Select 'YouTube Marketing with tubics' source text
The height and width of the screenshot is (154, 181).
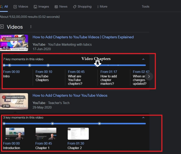70,45
